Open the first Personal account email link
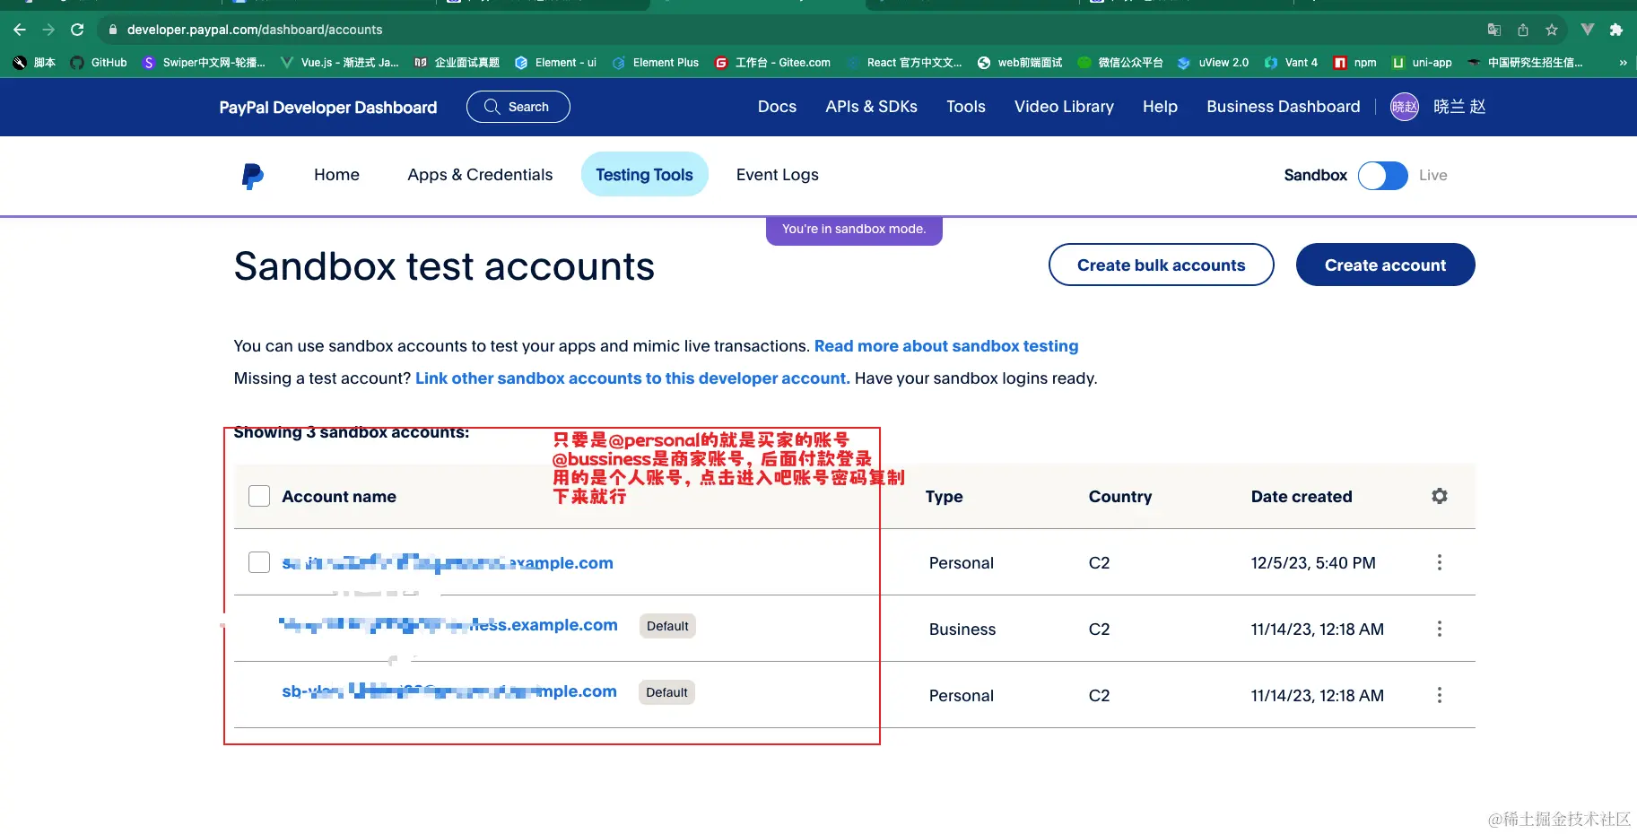This screenshot has width=1637, height=834. coord(448,563)
